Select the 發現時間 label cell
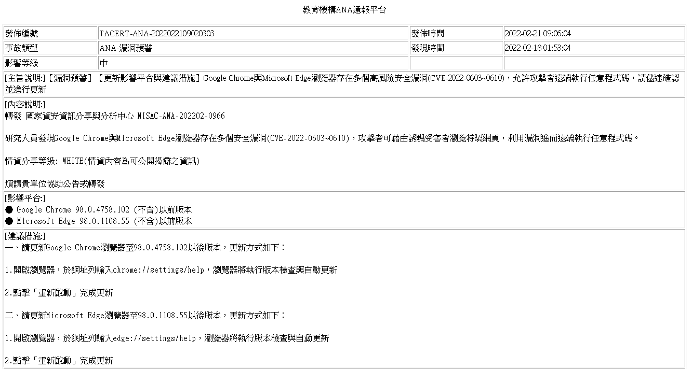Screen dimensions: 692x369 click(x=456, y=48)
